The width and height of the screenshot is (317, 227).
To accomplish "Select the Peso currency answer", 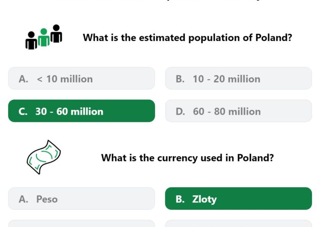I will click(x=82, y=199).
